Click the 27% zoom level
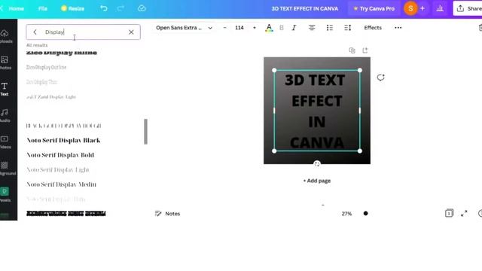 pyautogui.click(x=346, y=214)
